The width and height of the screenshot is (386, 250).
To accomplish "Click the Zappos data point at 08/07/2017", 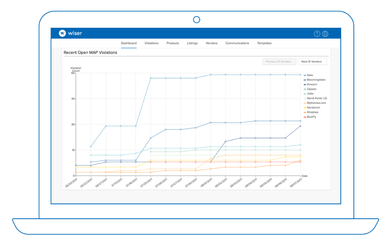I will 300,145.
